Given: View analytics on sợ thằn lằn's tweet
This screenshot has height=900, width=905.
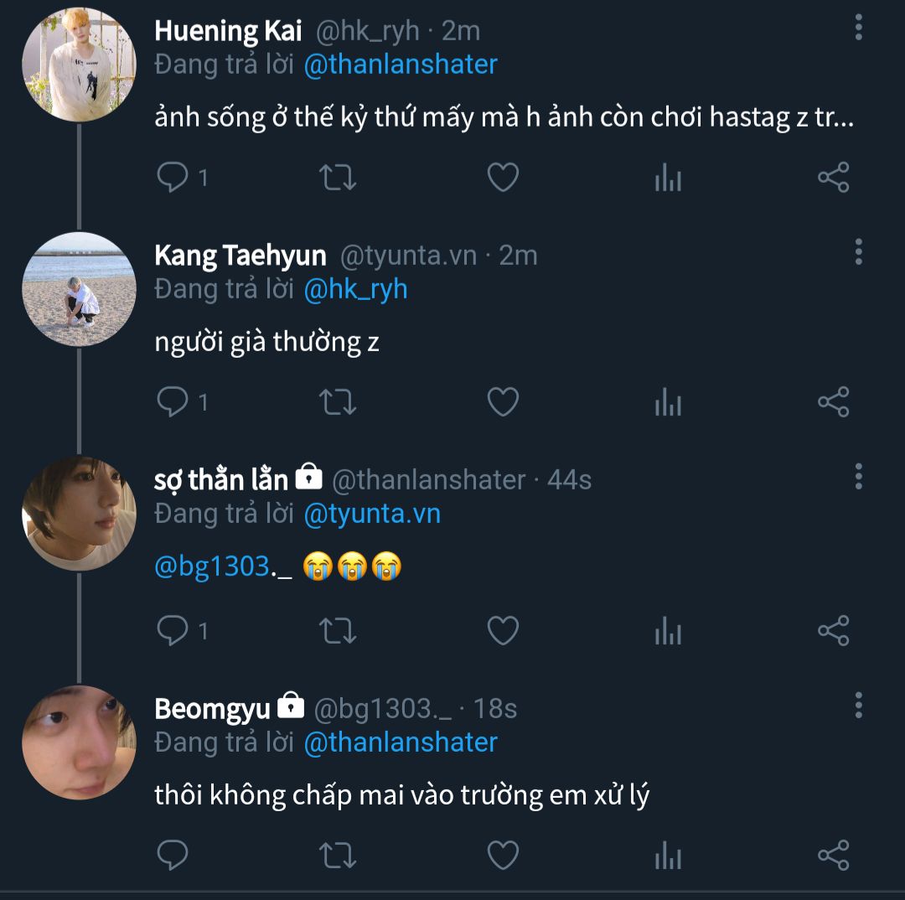Looking at the screenshot, I should pos(668,630).
